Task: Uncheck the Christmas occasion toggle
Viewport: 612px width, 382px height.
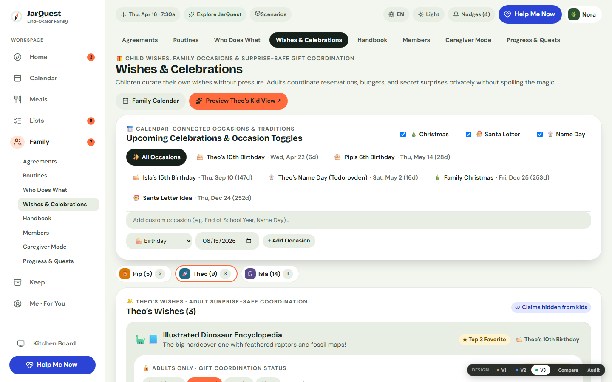Action: pyautogui.click(x=403, y=134)
